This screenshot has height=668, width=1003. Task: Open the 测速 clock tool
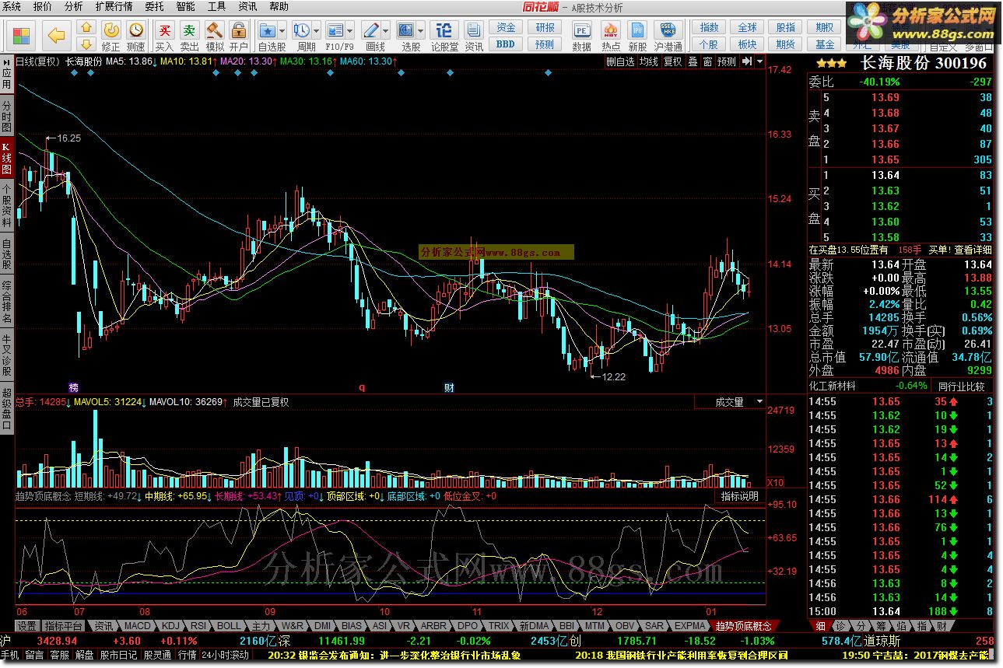136,36
